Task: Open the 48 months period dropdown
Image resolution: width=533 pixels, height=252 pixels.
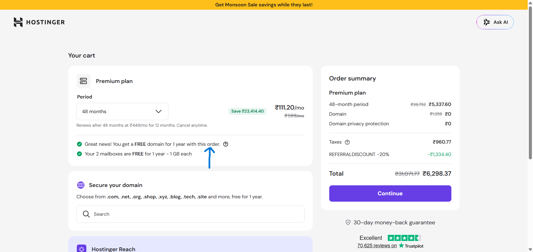Action: coord(122,111)
